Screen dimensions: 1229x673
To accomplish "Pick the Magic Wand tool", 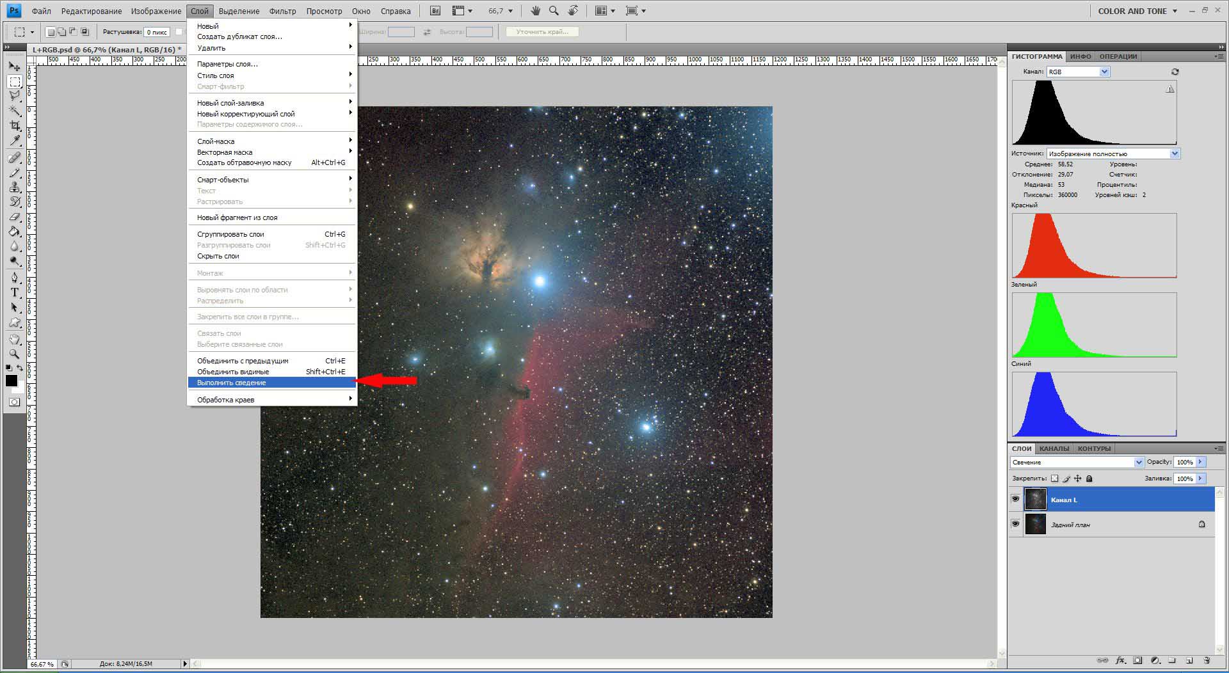I will (15, 111).
